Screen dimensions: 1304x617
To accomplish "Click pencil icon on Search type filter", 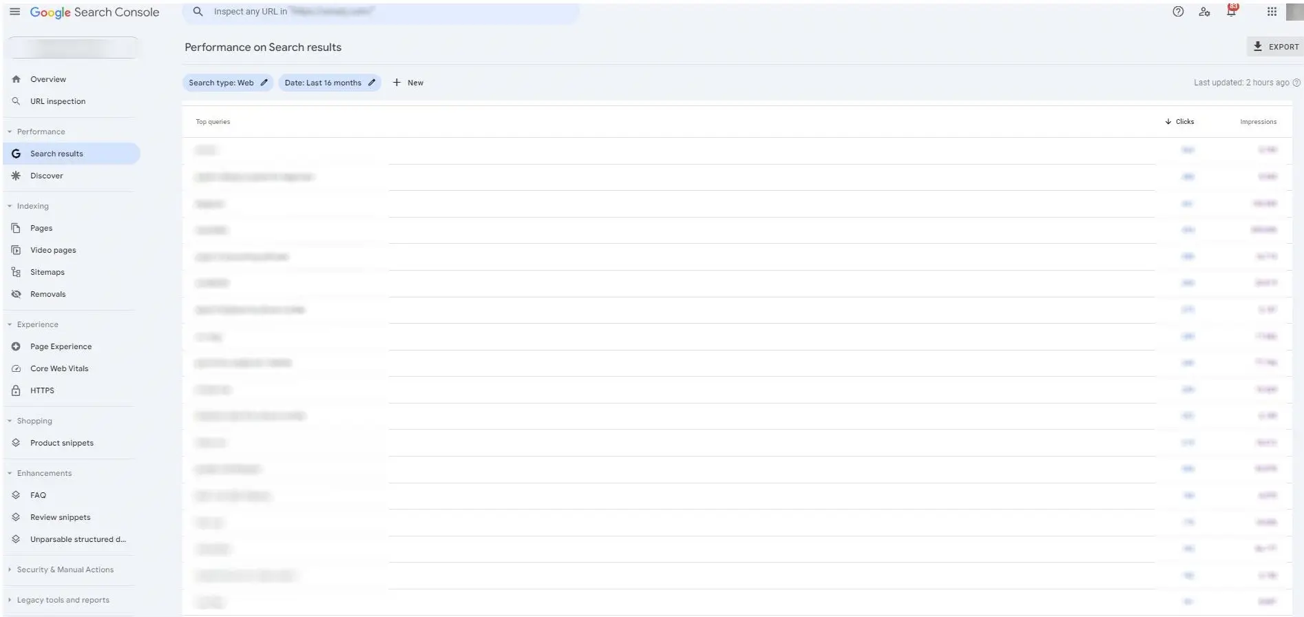I will (264, 83).
